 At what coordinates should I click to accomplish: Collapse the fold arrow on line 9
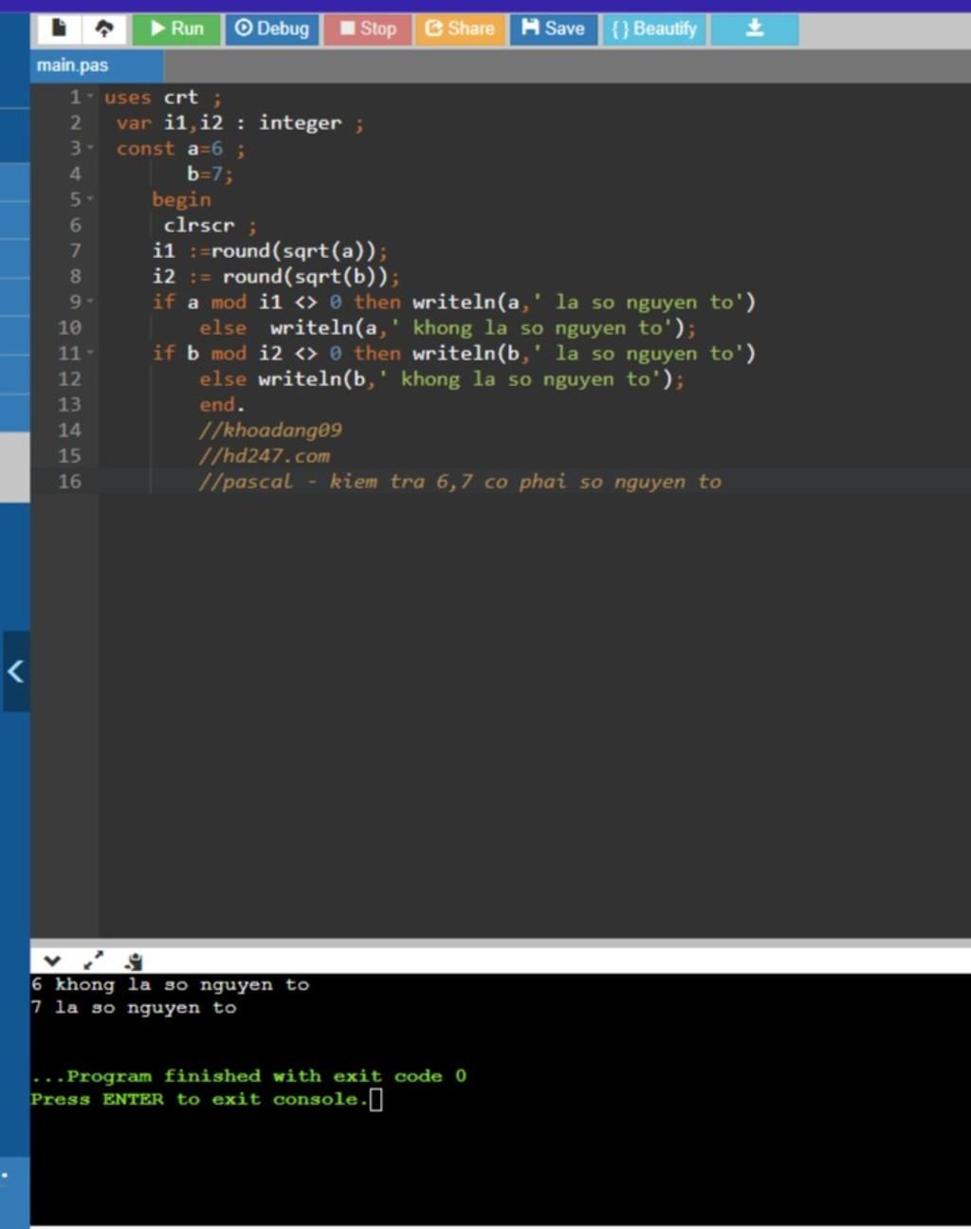[x=91, y=302]
